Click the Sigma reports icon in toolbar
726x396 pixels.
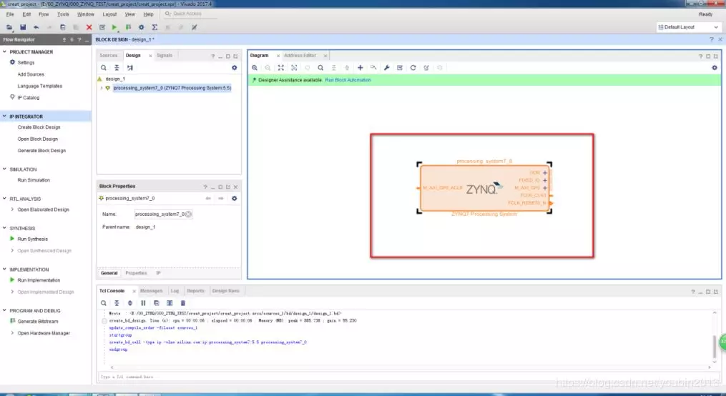(154, 27)
